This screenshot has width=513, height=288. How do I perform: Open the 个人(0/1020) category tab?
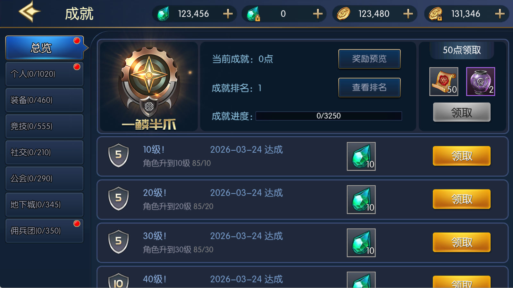point(44,74)
